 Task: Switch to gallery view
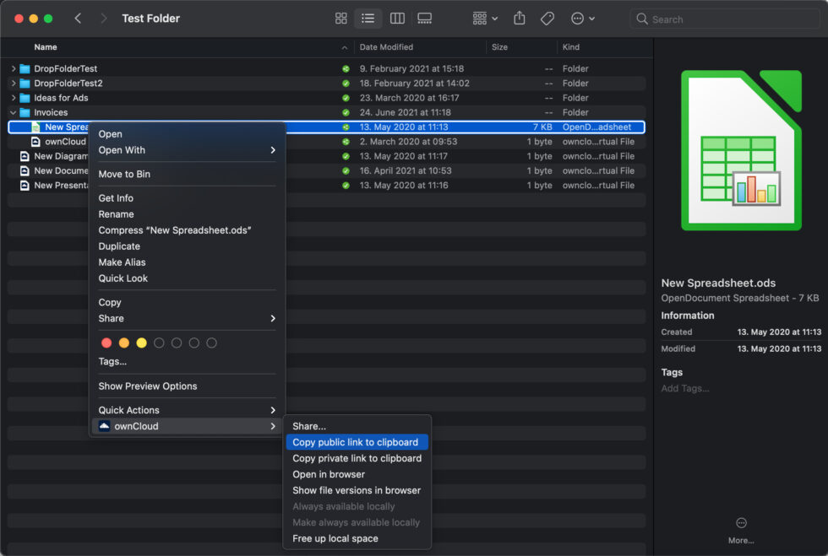pos(425,19)
